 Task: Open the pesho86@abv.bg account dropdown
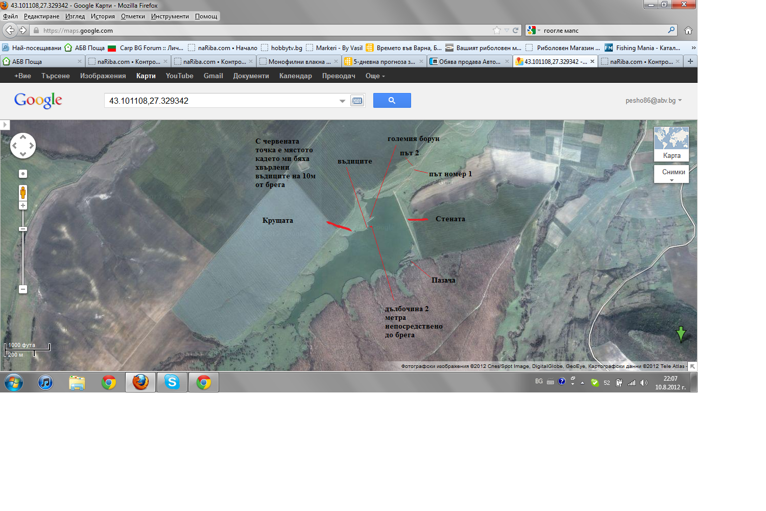654,101
